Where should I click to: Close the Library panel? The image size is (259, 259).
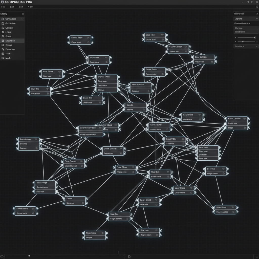23,14
